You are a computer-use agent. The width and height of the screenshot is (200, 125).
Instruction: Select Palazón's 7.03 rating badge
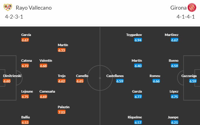62,112
